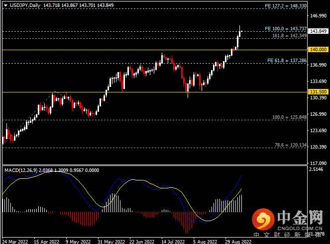Select the USDJPY,Daily chart title text
330x244 pixels.
click(25, 5)
